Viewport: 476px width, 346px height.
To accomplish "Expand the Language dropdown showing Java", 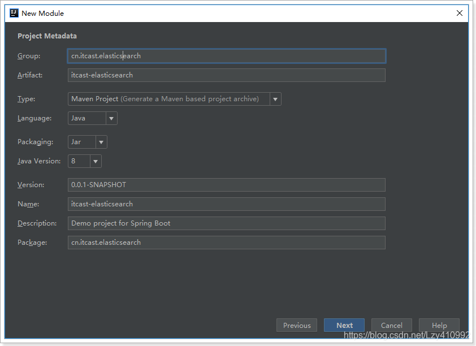I will tap(111, 118).
